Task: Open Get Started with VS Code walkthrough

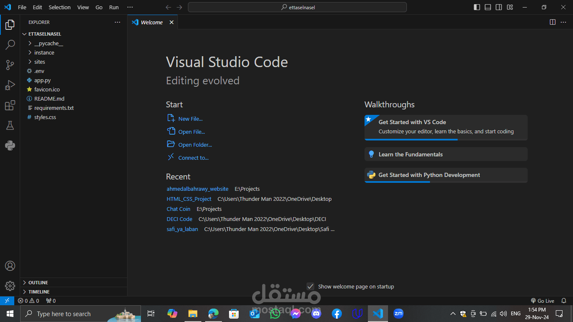Action: [x=446, y=127]
